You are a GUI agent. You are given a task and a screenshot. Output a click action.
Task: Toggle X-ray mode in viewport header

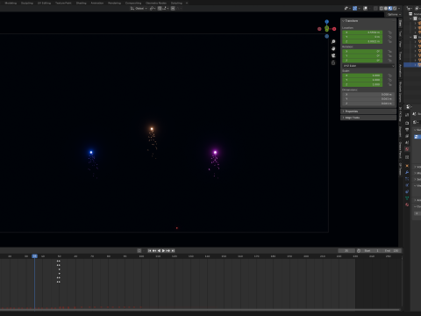375,8
